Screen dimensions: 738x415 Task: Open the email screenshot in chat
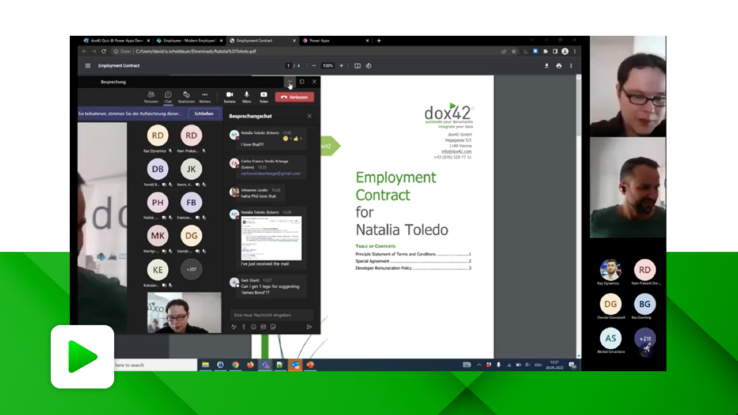click(x=271, y=238)
